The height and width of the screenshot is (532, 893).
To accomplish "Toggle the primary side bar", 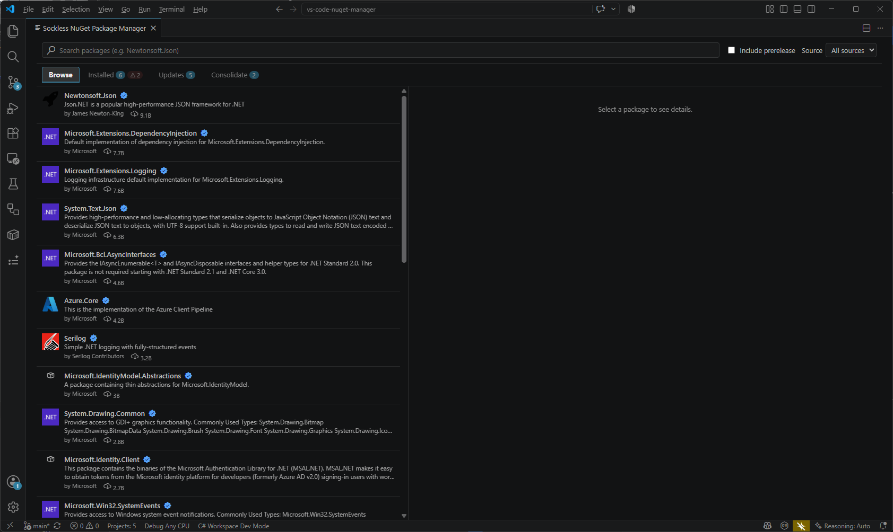I will coord(784,9).
